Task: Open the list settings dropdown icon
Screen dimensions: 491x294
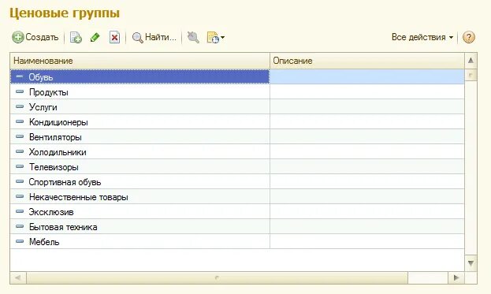Action: tap(215, 38)
